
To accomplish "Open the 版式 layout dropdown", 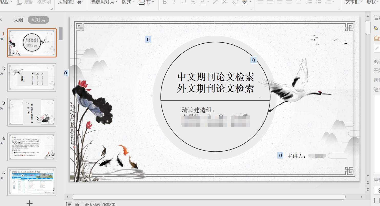I will click(x=128, y=2).
